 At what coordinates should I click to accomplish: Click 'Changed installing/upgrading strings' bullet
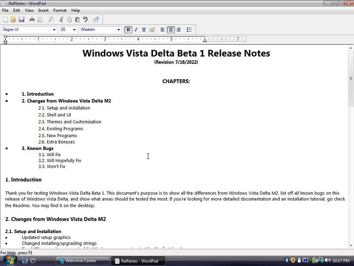[x=59, y=243]
